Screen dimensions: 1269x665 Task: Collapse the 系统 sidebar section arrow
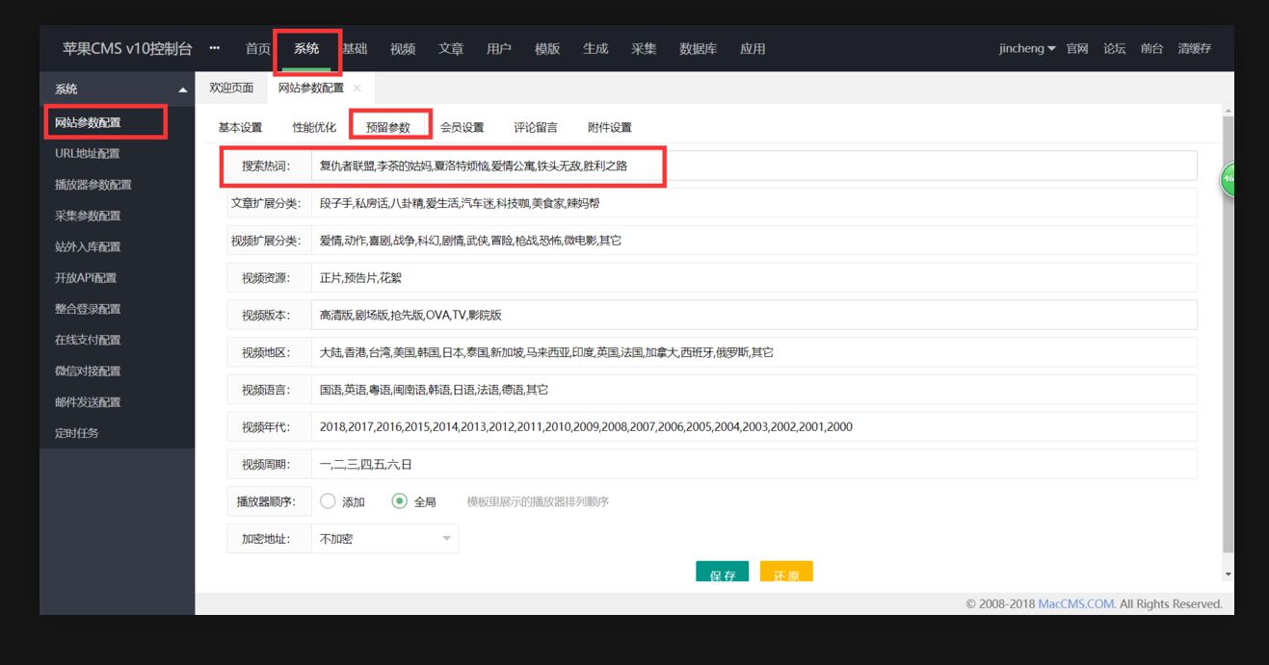[x=183, y=90]
